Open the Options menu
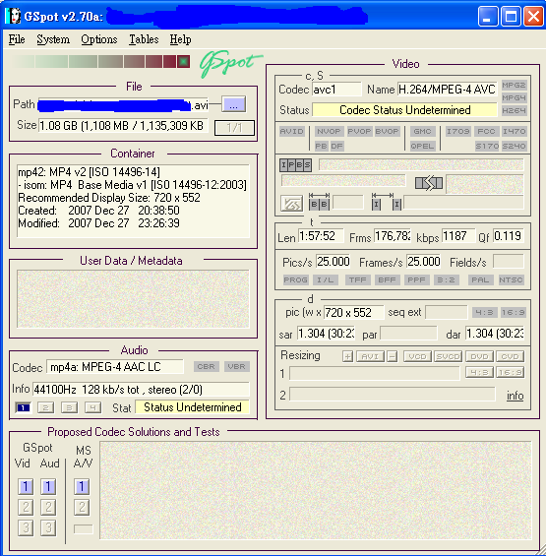Screen dimensions: 546x556 click(99, 39)
